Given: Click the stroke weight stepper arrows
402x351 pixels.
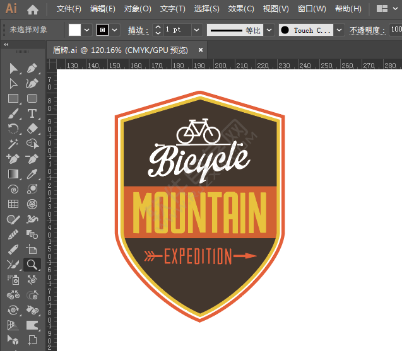Looking at the screenshot, I should pyautogui.click(x=158, y=30).
